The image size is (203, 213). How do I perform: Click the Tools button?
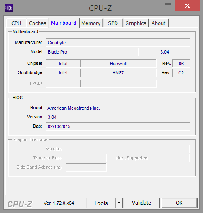[x=101, y=203]
